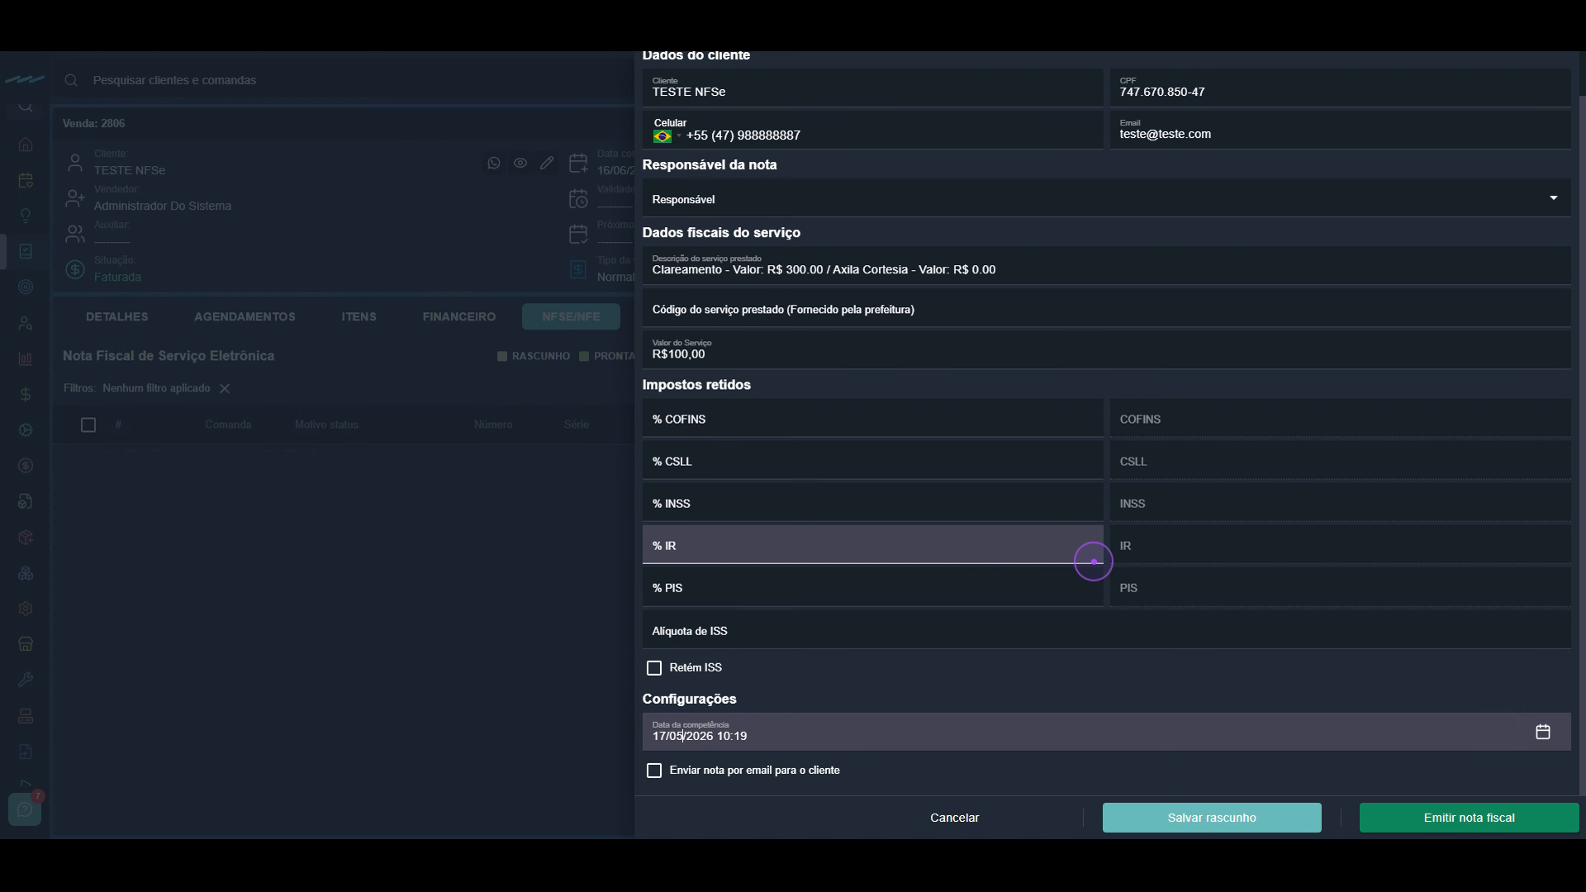
Task: Open the client search sidebar icon
Action: (x=26, y=323)
